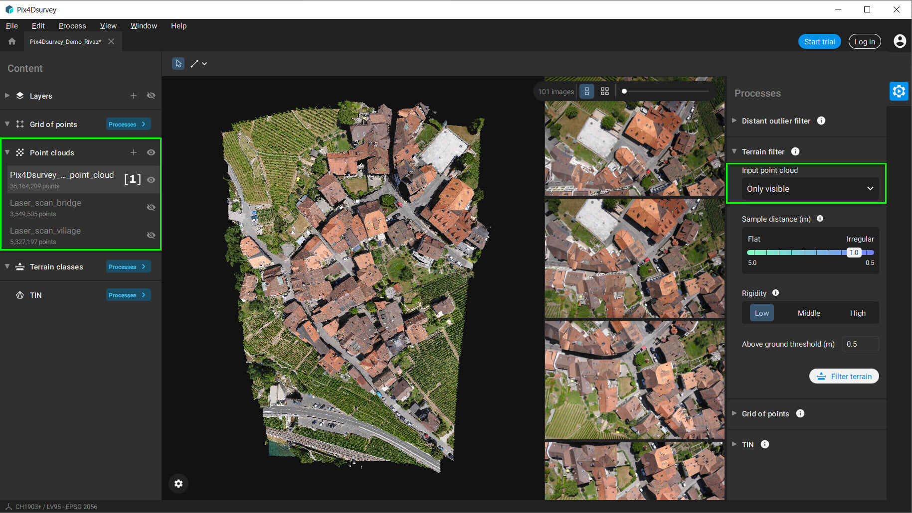Click the Grid of points icon

(x=20, y=124)
